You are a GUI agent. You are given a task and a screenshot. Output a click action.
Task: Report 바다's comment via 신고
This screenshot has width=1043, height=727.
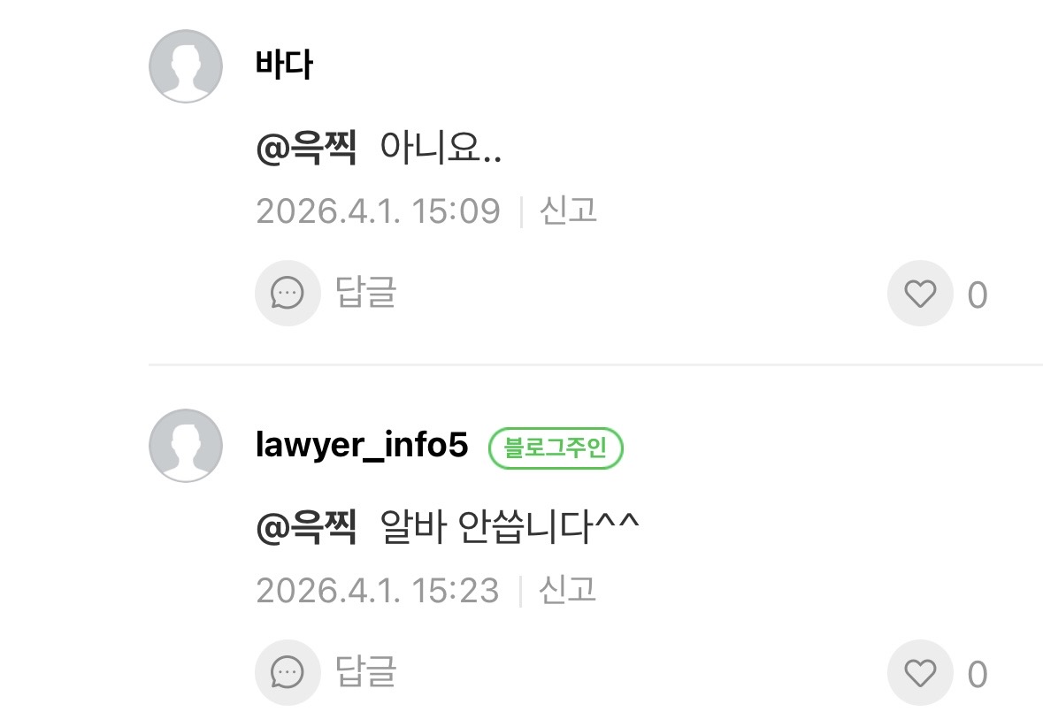[568, 210]
